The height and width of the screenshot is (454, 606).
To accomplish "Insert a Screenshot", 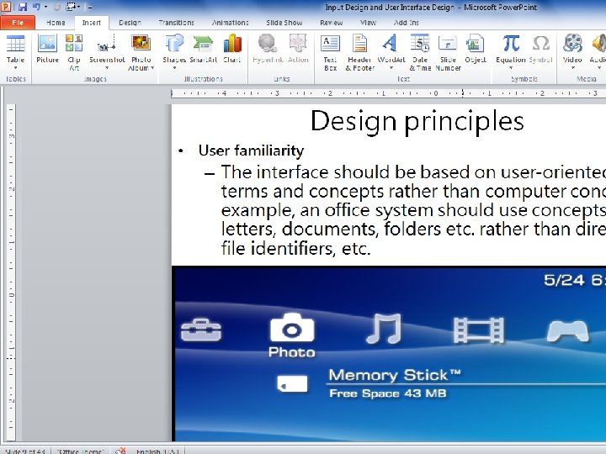I will [107, 48].
